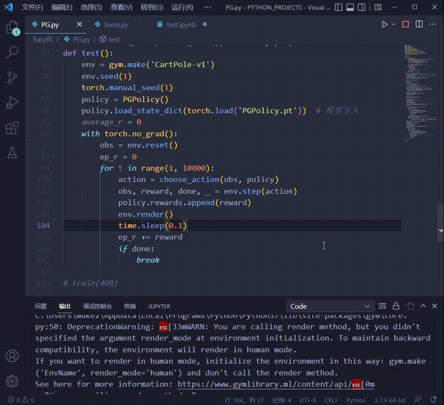Open the Source Control view

click(12, 78)
